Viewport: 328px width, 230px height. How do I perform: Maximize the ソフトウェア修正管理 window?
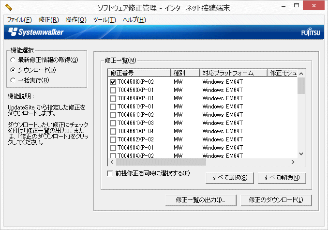click(297, 6)
